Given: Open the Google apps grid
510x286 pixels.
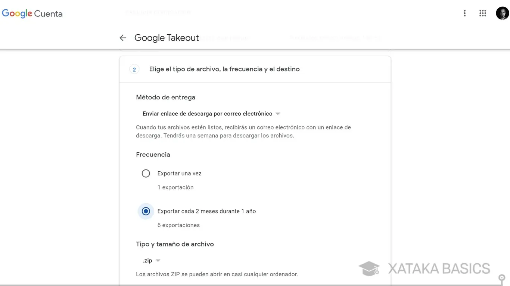Looking at the screenshot, I should coord(483,13).
